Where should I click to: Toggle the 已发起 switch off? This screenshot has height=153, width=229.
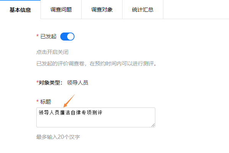(x=67, y=36)
